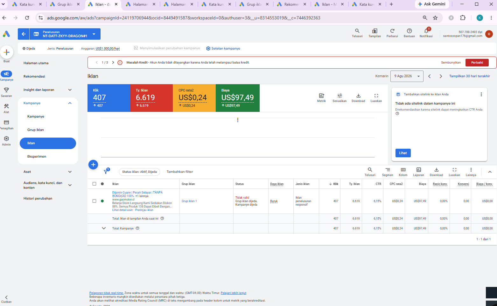This screenshot has height=306, width=497.
Task: Open the table Laporan report icon
Action: tap(419, 170)
